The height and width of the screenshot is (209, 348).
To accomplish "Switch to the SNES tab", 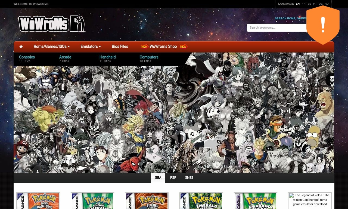I will [189, 178].
